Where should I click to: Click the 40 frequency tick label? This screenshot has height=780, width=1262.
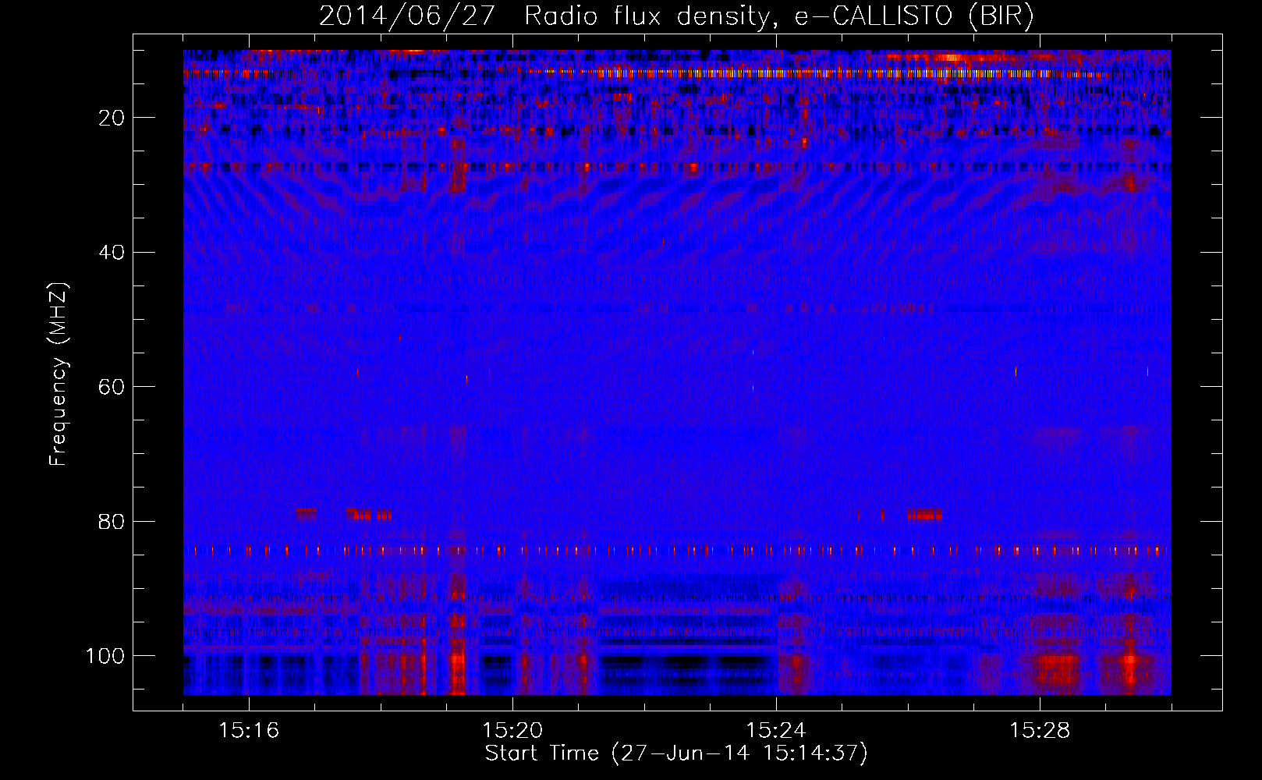(x=112, y=253)
